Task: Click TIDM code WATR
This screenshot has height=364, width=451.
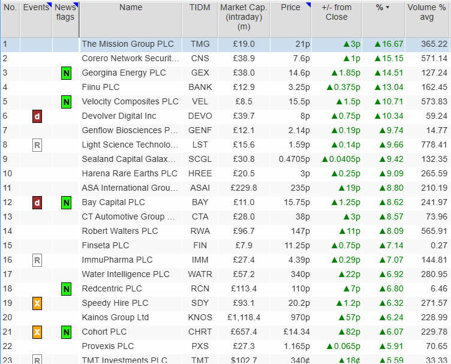Action: [x=200, y=274]
